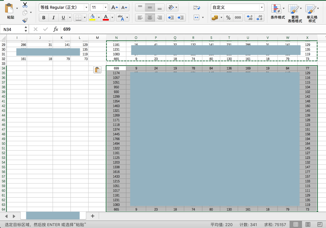Screen dimensions: 326x228
Task: Select column N header
Action: pyautogui.click(x=116, y=38)
